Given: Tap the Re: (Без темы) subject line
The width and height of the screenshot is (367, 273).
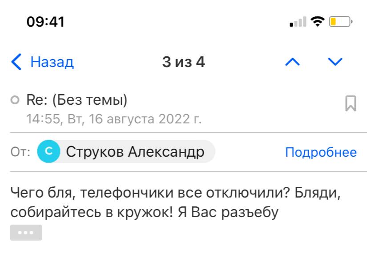Looking at the screenshot, I should (x=77, y=100).
